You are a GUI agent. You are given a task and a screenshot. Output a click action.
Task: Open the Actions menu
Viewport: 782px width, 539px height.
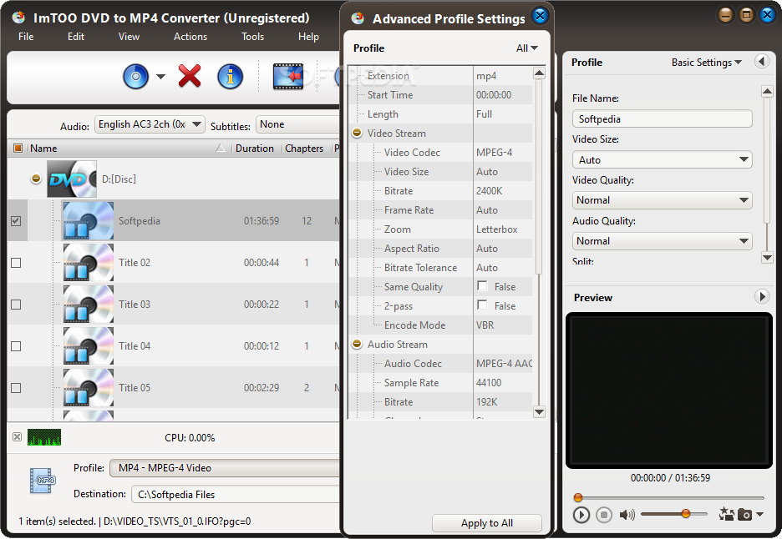[x=190, y=37]
